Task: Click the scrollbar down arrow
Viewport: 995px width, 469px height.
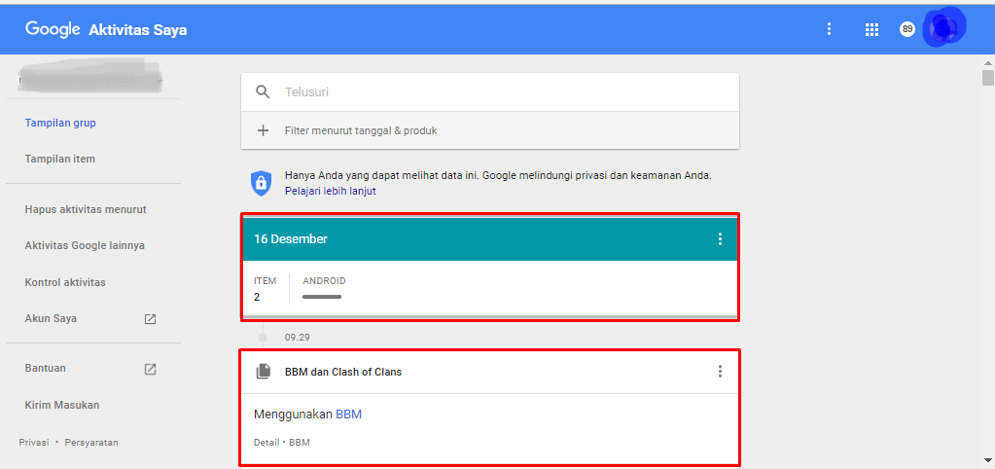Action: pyautogui.click(x=988, y=460)
